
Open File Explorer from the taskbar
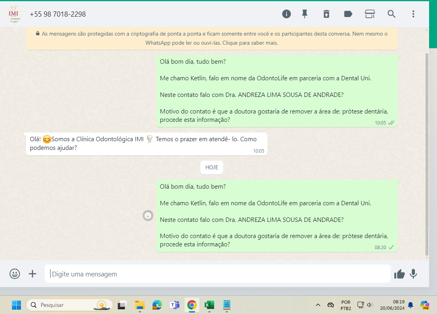(139, 305)
